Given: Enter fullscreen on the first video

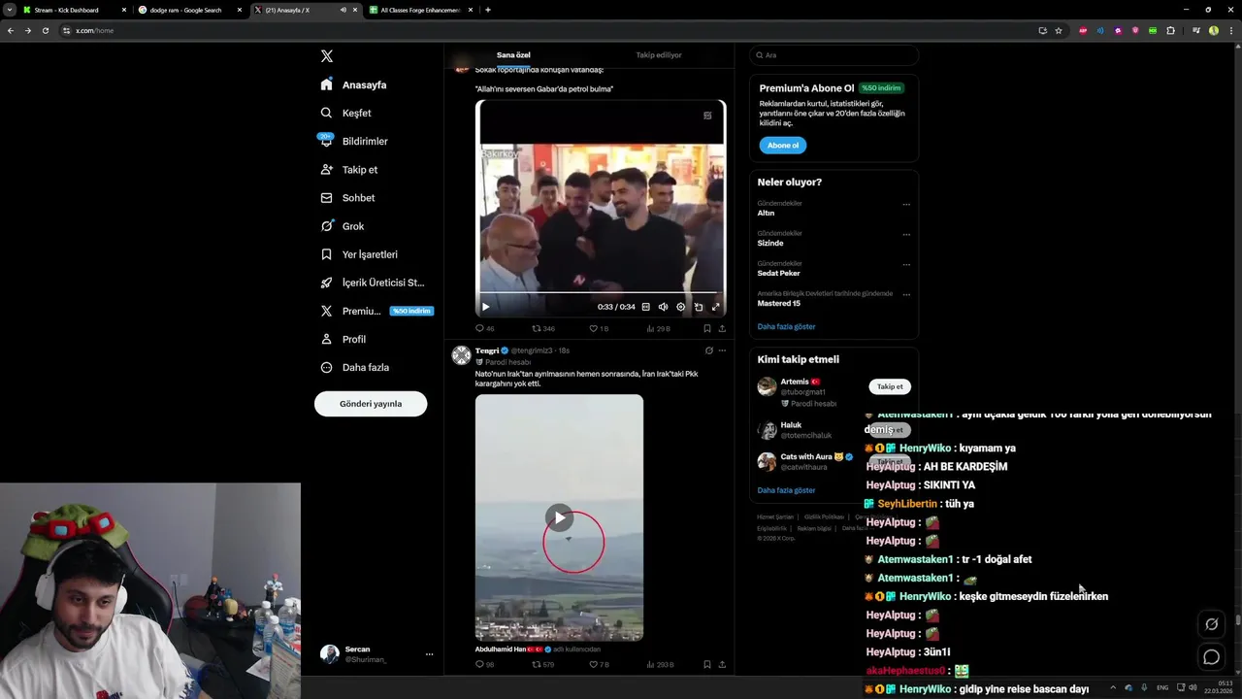Looking at the screenshot, I should 716,307.
